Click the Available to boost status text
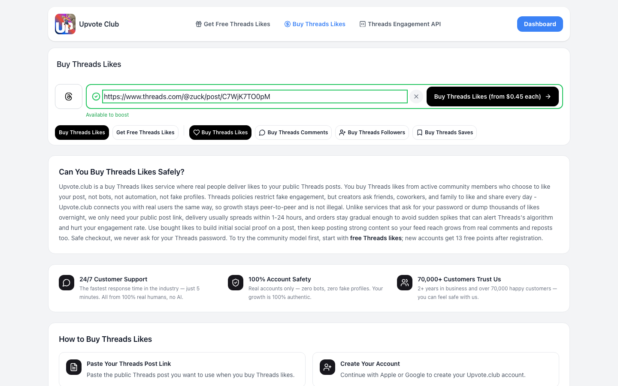The width and height of the screenshot is (618, 386). [107, 115]
